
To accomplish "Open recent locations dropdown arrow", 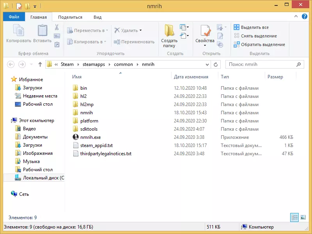I will tap(31, 64).
